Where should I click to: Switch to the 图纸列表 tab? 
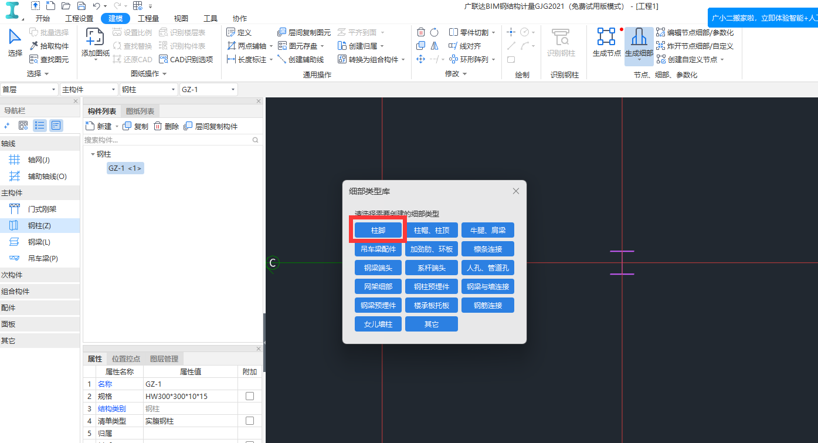point(140,111)
